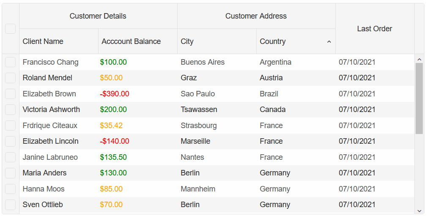The width and height of the screenshot is (427, 216).
Task: Click the Last Order column header
Action: click(375, 29)
